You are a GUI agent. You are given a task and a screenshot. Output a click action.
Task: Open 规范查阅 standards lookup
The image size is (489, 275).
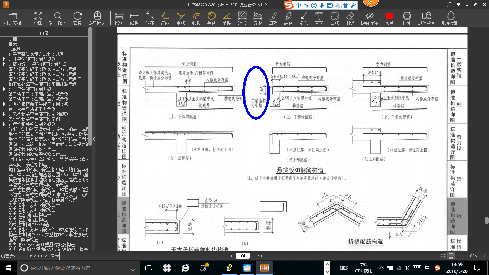tap(427, 18)
